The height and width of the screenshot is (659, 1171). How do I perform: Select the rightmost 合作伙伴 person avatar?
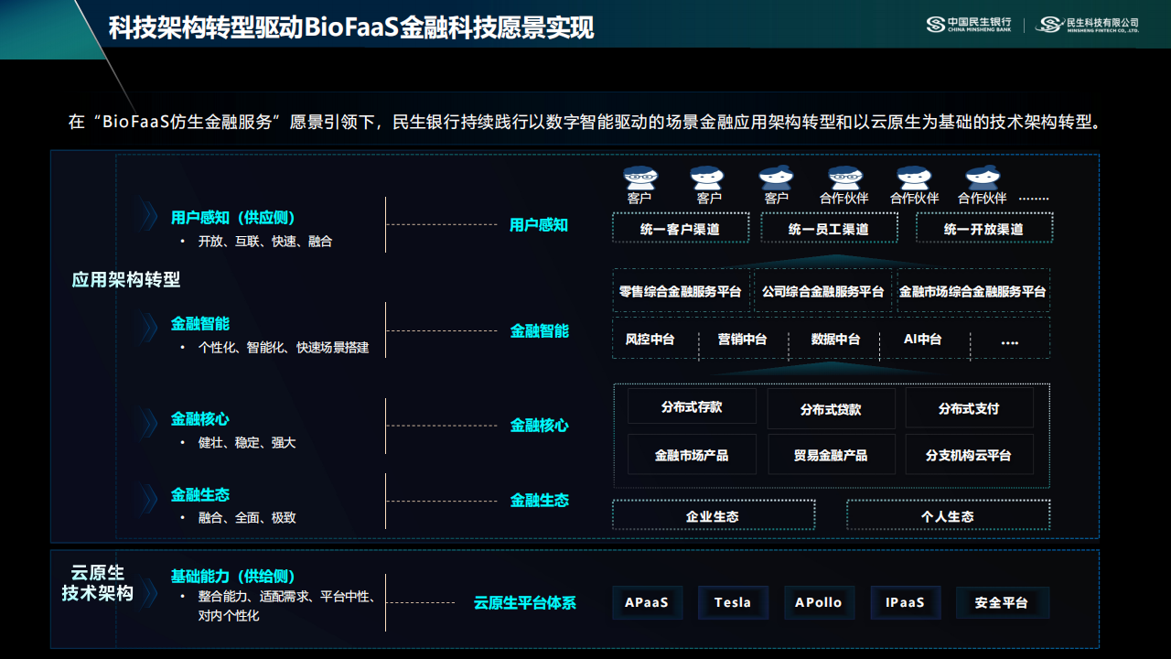[x=982, y=178]
